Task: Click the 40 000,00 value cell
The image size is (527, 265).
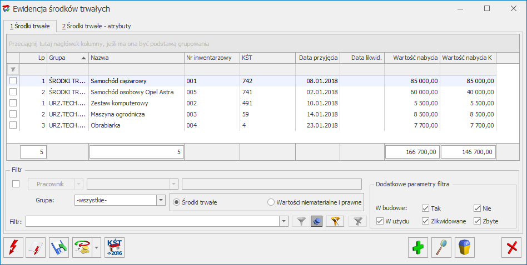Action: [468, 92]
